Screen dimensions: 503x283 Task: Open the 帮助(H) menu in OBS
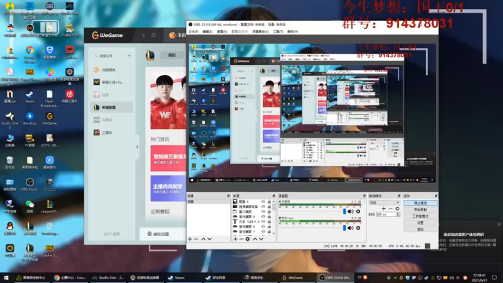pyautogui.click(x=292, y=31)
